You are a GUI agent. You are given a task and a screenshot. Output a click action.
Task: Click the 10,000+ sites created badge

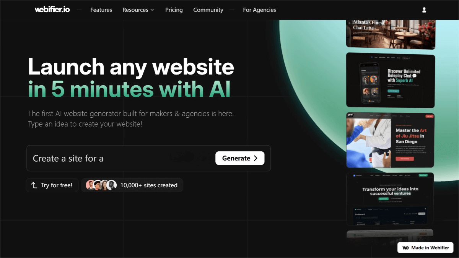132,185
